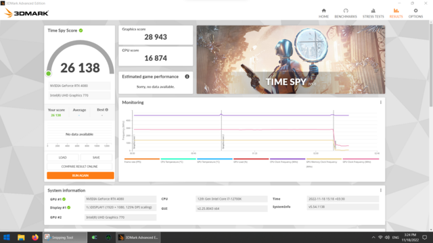The height and width of the screenshot is (243, 433).
Task: Click the Time Spy banner image
Action: point(291,59)
